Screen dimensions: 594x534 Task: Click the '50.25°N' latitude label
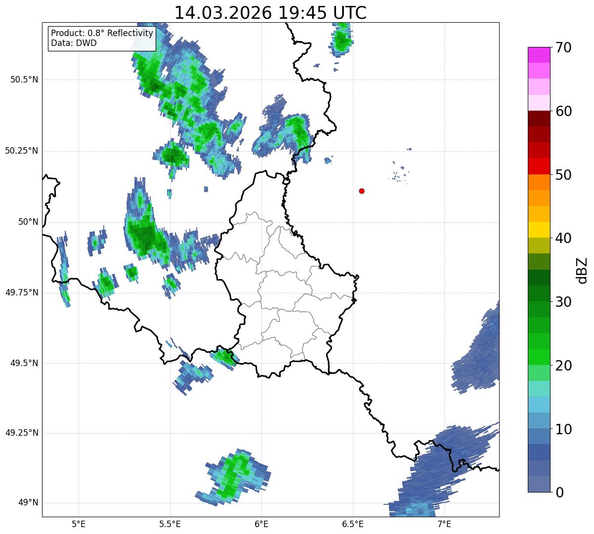click(x=22, y=151)
